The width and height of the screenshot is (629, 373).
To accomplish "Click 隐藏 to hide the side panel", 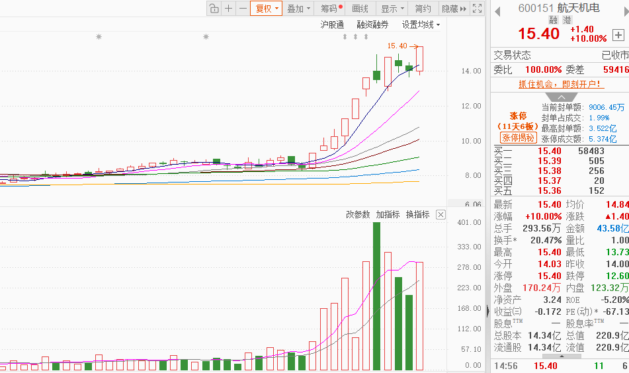I will coord(454,9).
